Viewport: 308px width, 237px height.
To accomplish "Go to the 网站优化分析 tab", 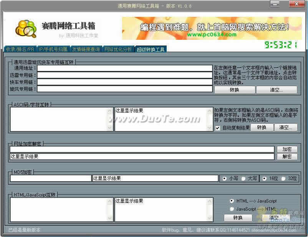I will click(x=118, y=49).
